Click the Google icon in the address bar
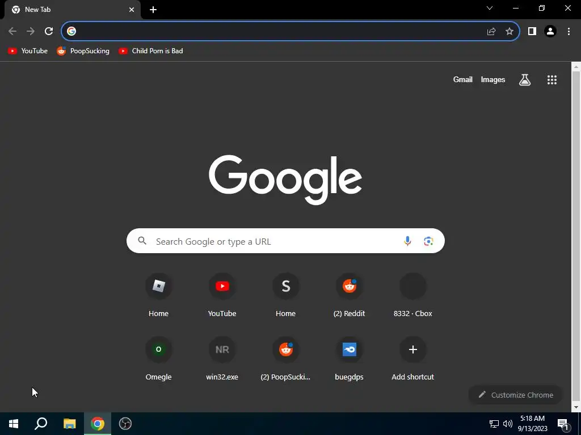 71,31
